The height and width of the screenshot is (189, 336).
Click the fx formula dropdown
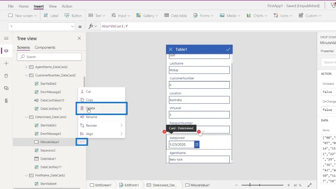point(93,26)
